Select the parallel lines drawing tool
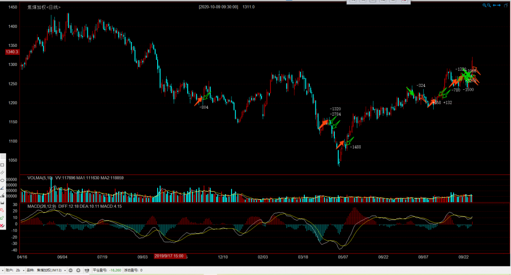This screenshot has height=275, width=511. point(2,172)
